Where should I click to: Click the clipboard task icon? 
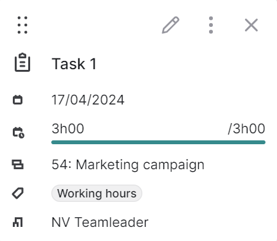coord(22,62)
